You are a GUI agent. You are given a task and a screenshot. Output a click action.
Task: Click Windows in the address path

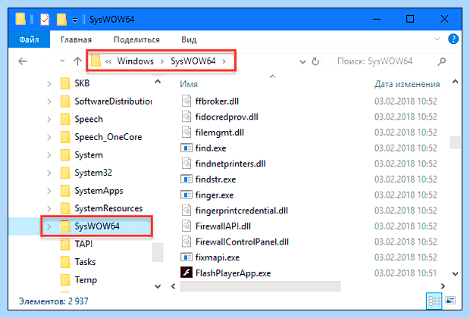coord(135,61)
